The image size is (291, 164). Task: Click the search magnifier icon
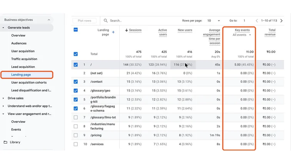(x=105, y=20)
